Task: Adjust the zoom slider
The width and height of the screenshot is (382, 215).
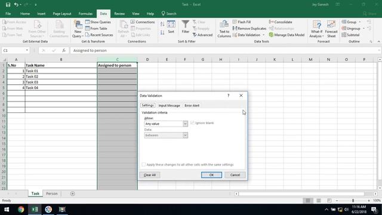Action: (353, 201)
